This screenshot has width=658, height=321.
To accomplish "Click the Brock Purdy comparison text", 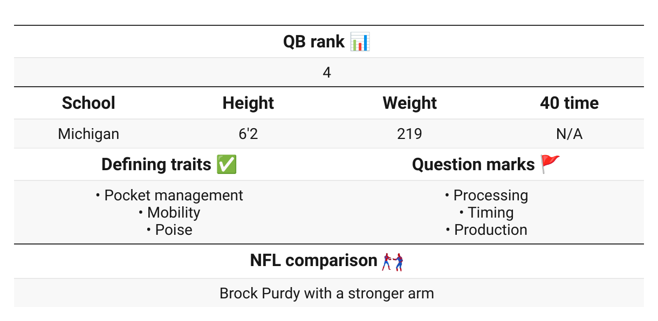I will pos(327,294).
